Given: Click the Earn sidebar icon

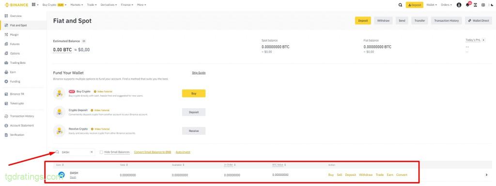Looking at the screenshot, I should point(6,72).
